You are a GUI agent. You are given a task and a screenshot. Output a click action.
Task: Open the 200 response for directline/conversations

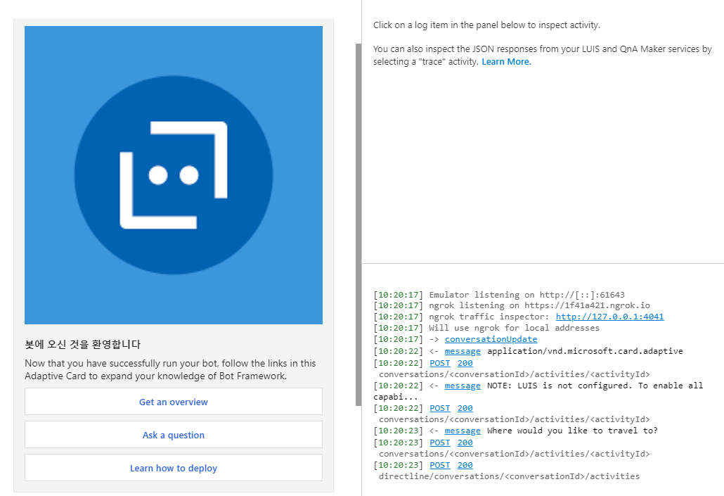tap(465, 466)
